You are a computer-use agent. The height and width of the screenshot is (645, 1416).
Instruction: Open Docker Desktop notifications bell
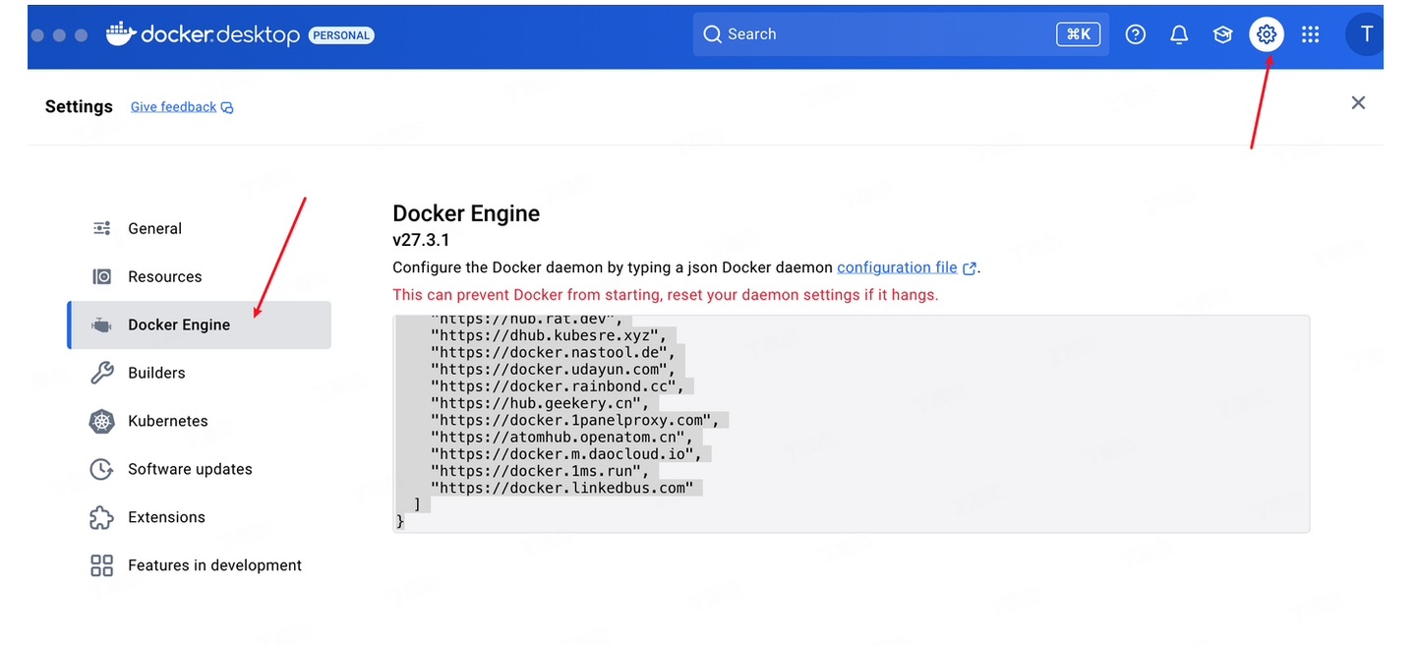1179,33
